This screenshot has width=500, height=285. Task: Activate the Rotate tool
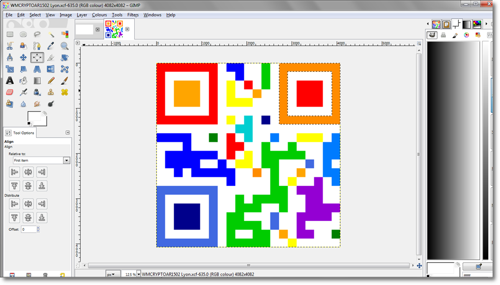[x=65, y=57]
